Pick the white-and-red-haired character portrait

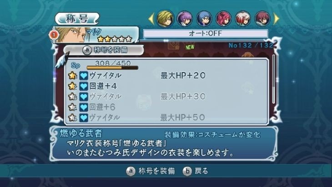(243, 19)
